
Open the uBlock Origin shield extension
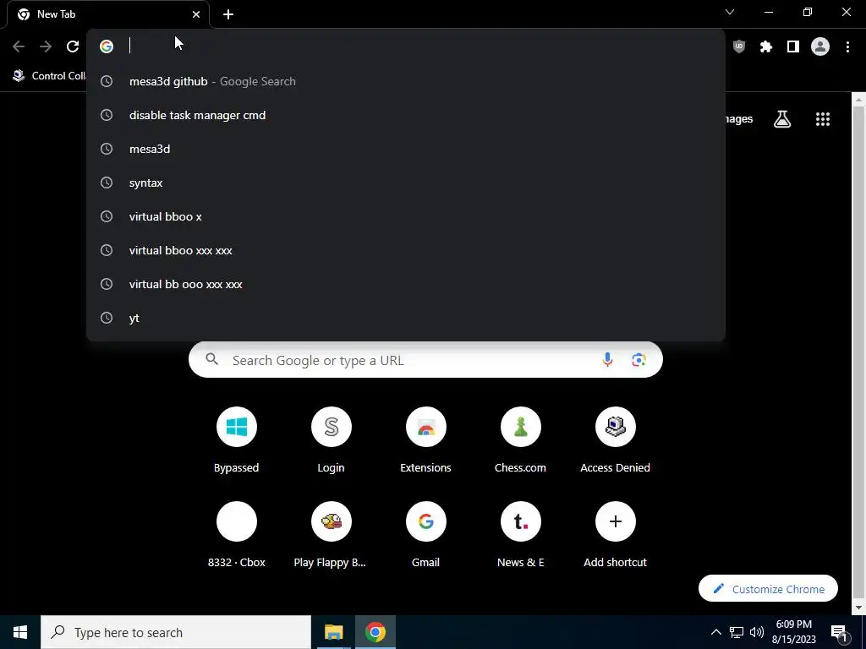pos(739,47)
